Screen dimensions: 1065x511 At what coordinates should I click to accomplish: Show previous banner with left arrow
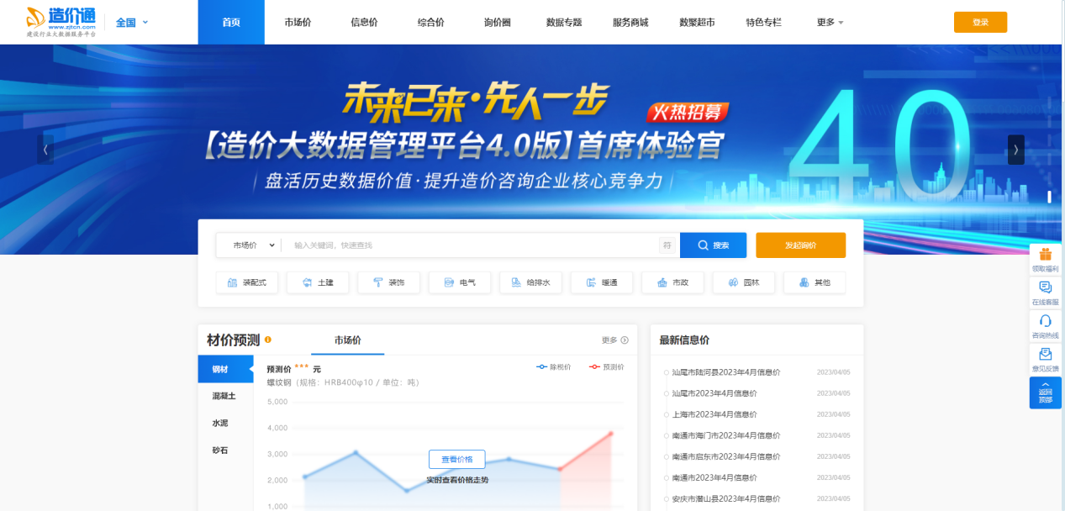click(45, 150)
